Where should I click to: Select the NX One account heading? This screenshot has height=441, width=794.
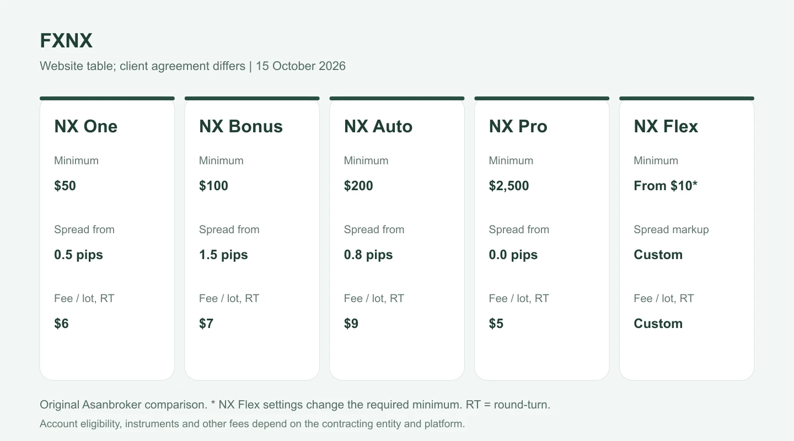coord(85,126)
